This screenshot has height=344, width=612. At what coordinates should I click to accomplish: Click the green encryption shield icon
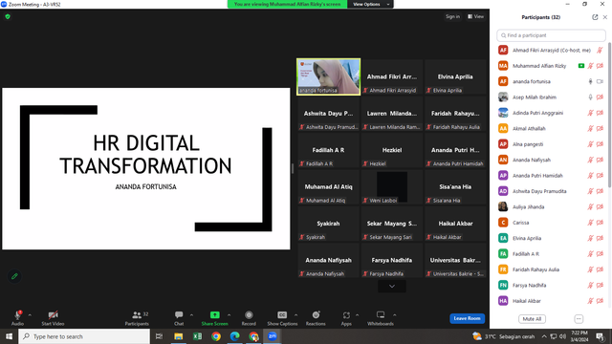coord(8,16)
